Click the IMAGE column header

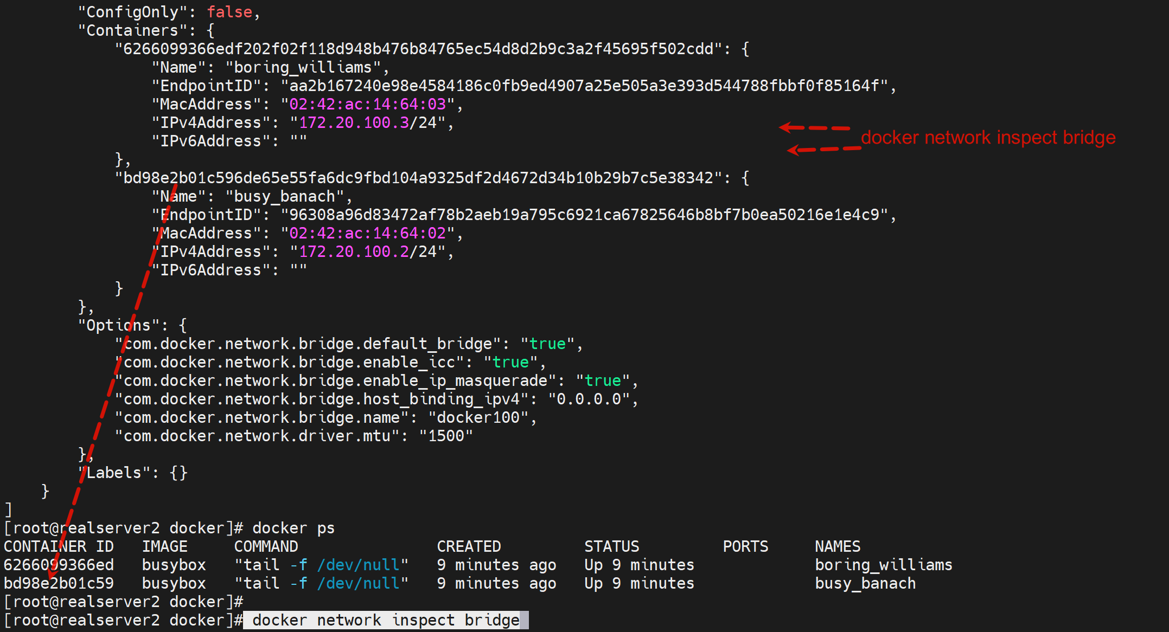[x=164, y=546]
